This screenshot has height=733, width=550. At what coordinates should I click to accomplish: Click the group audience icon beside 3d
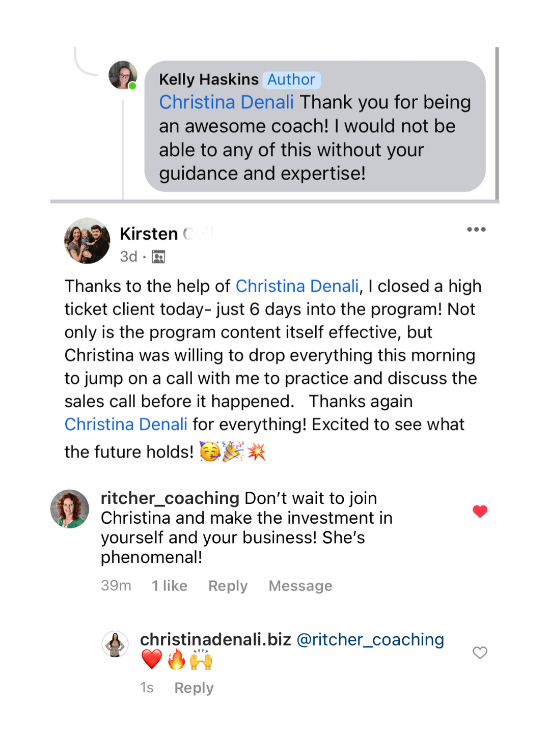coord(158,257)
